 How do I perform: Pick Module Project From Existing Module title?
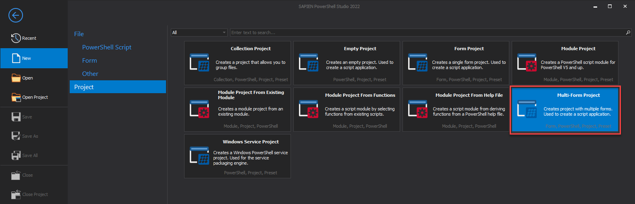tap(251, 95)
